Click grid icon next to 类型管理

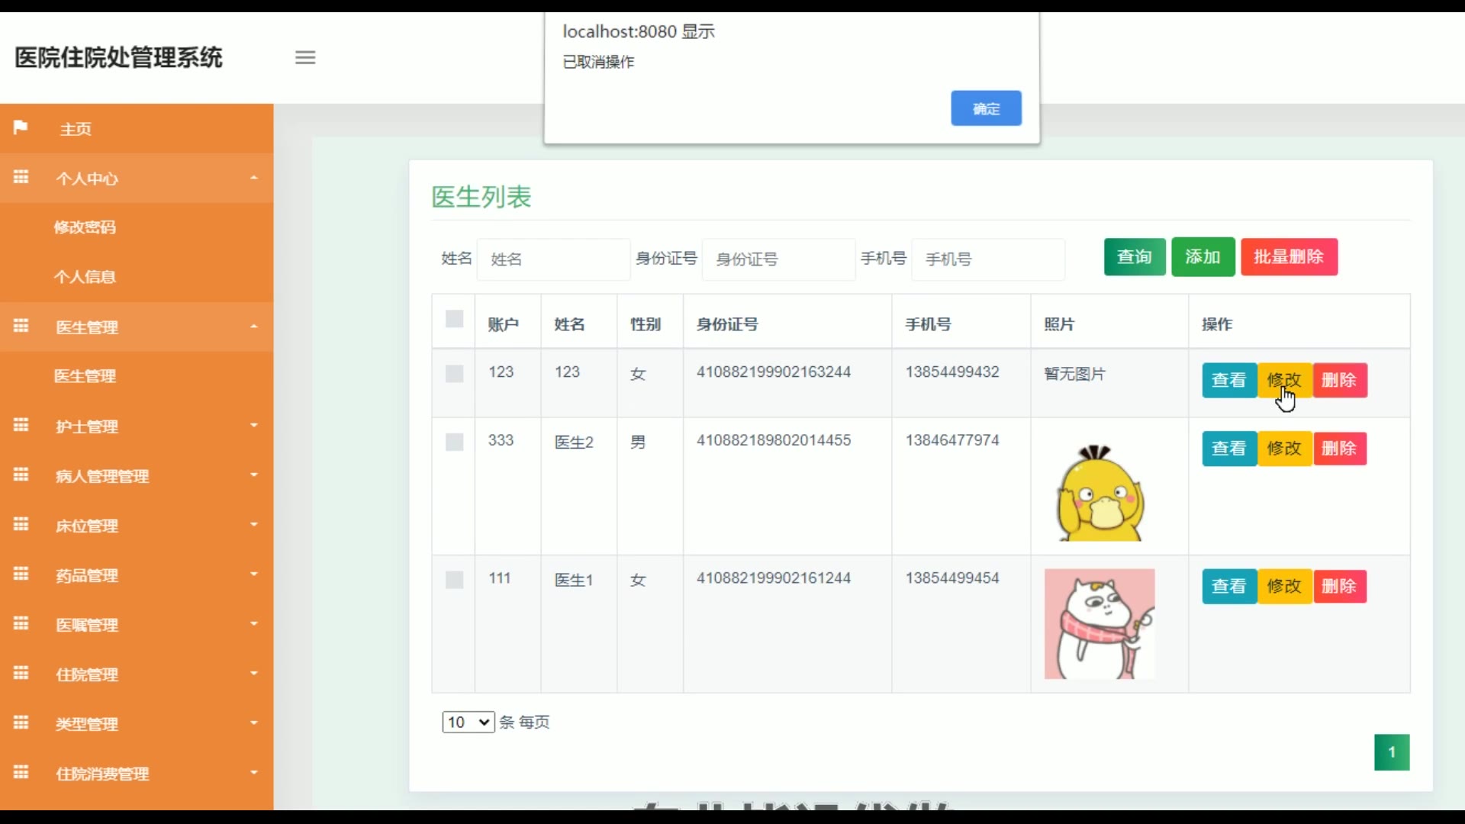coord(21,723)
